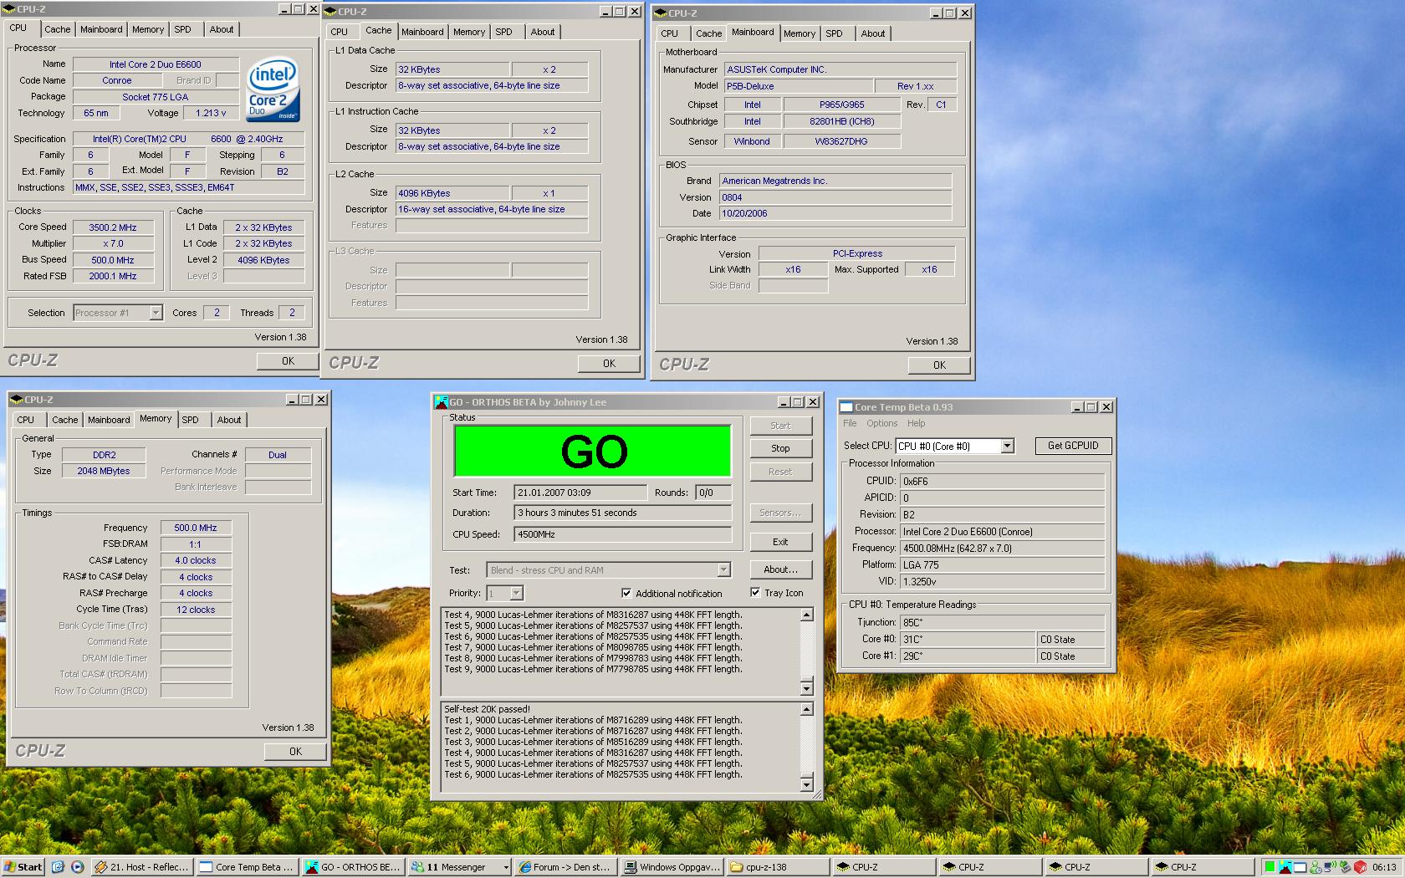
Task: Switch to GO - ORTHOS taskbar button
Action: 354,867
